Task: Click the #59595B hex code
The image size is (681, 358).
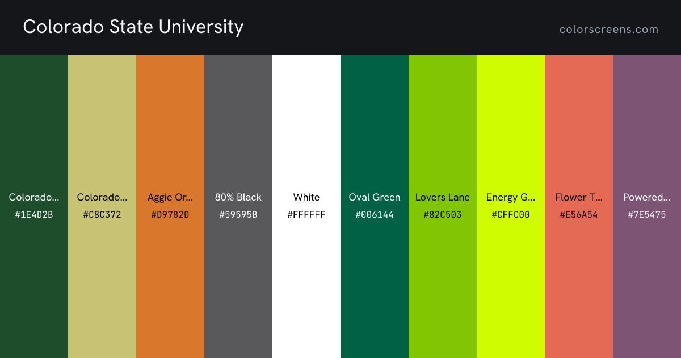Action: point(238,215)
